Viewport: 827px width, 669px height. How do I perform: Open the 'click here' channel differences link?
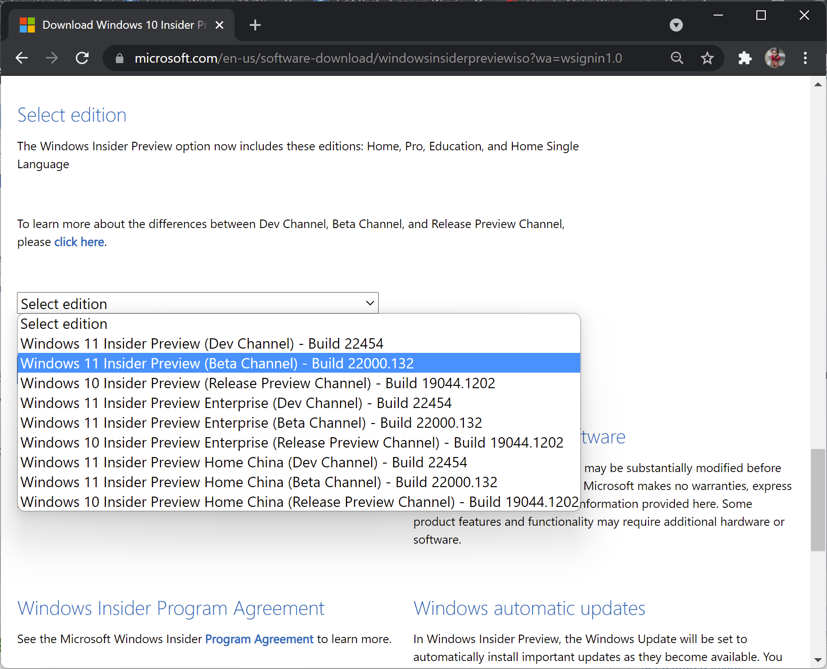click(79, 242)
